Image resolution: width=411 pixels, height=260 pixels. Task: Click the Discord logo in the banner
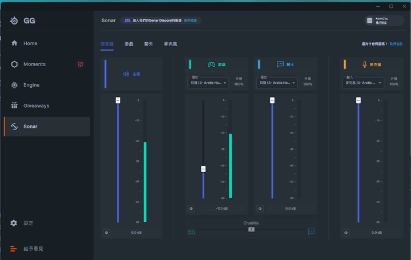tap(127, 21)
